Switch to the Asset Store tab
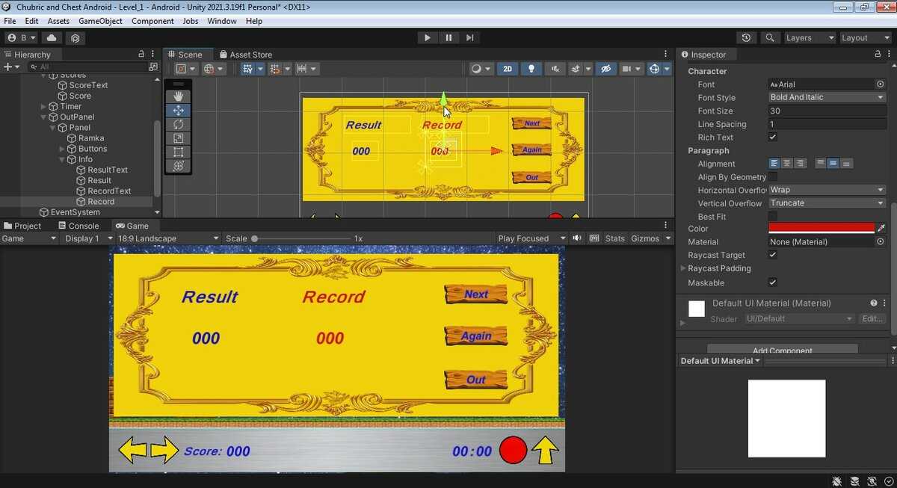 244,55
